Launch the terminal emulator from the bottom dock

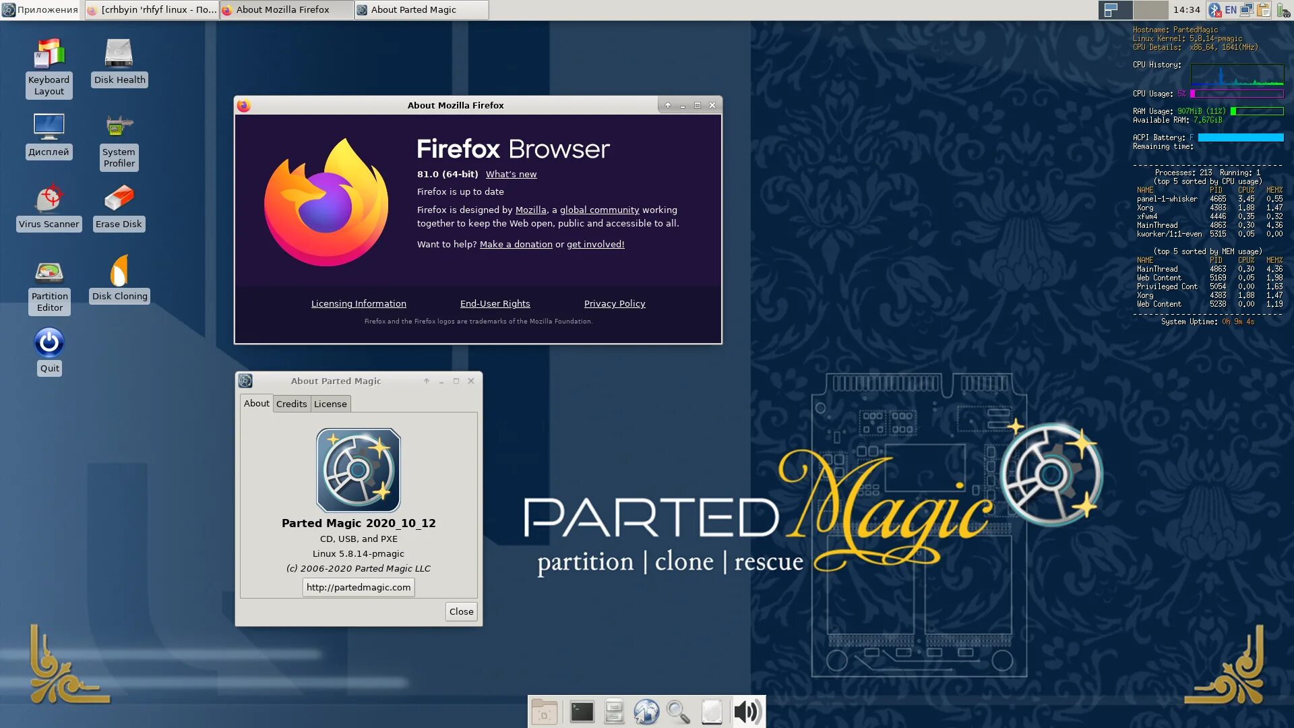(x=582, y=712)
